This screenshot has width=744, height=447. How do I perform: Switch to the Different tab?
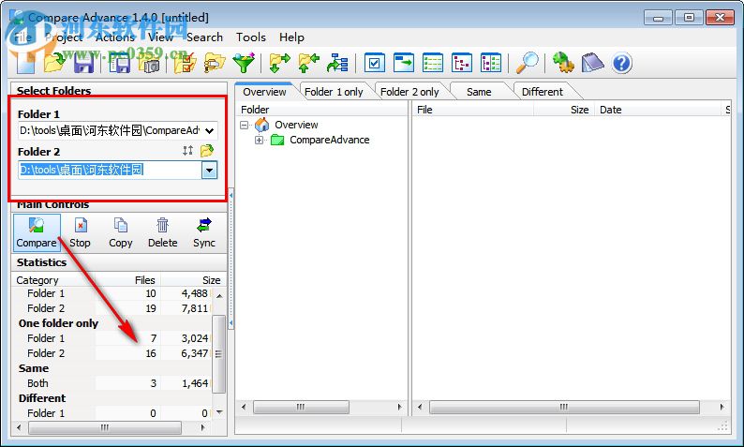coord(542,92)
